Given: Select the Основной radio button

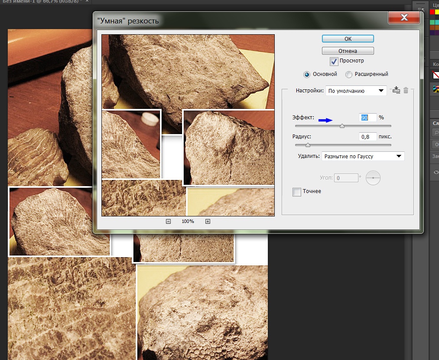Looking at the screenshot, I should pyautogui.click(x=307, y=75).
